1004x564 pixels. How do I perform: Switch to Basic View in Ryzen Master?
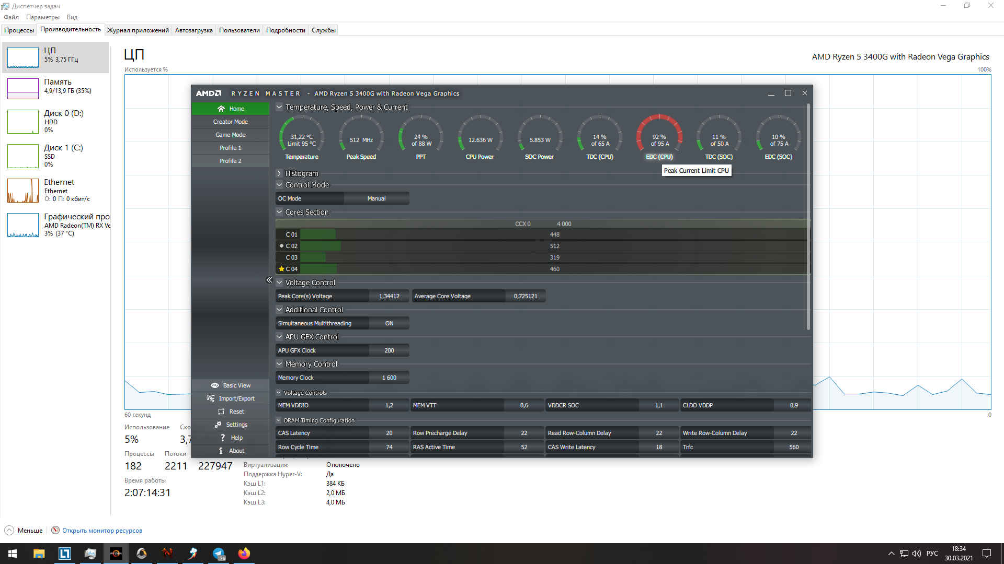coord(230,385)
